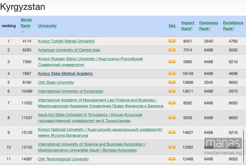
Task: Click the Det. column header
Action: pyautogui.click(x=173, y=26)
